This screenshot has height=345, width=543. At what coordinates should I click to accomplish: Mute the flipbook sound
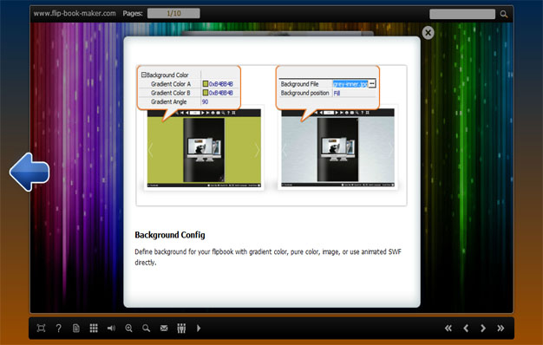111,328
